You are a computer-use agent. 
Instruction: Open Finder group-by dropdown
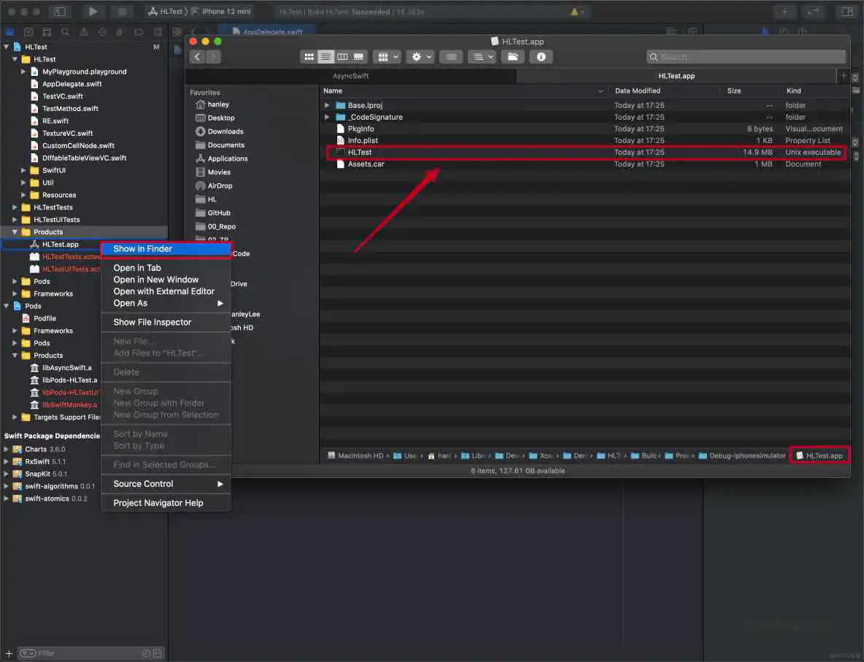click(x=387, y=56)
